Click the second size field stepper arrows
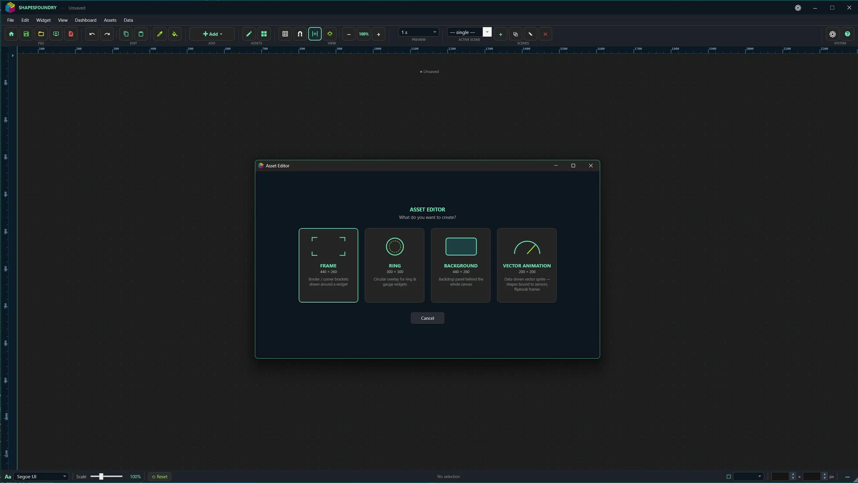Image resolution: width=858 pixels, height=483 pixels. [x=824, y=476]
